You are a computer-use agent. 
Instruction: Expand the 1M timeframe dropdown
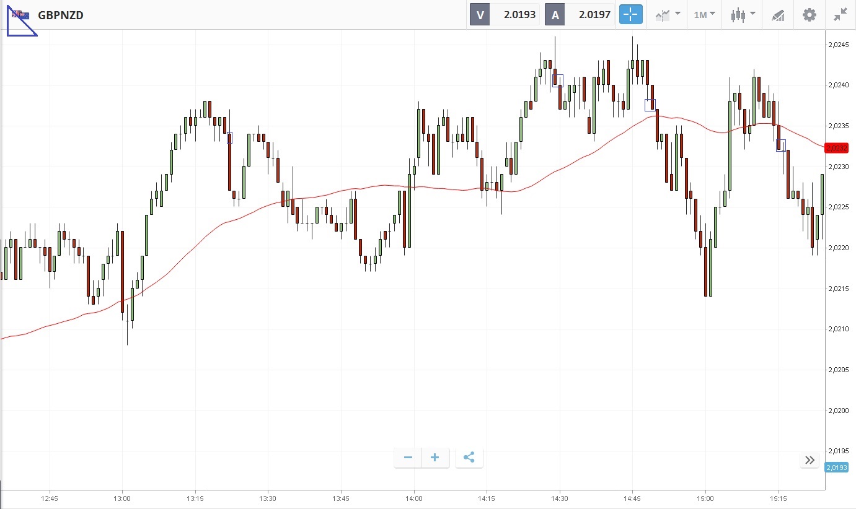pos(705,15)
